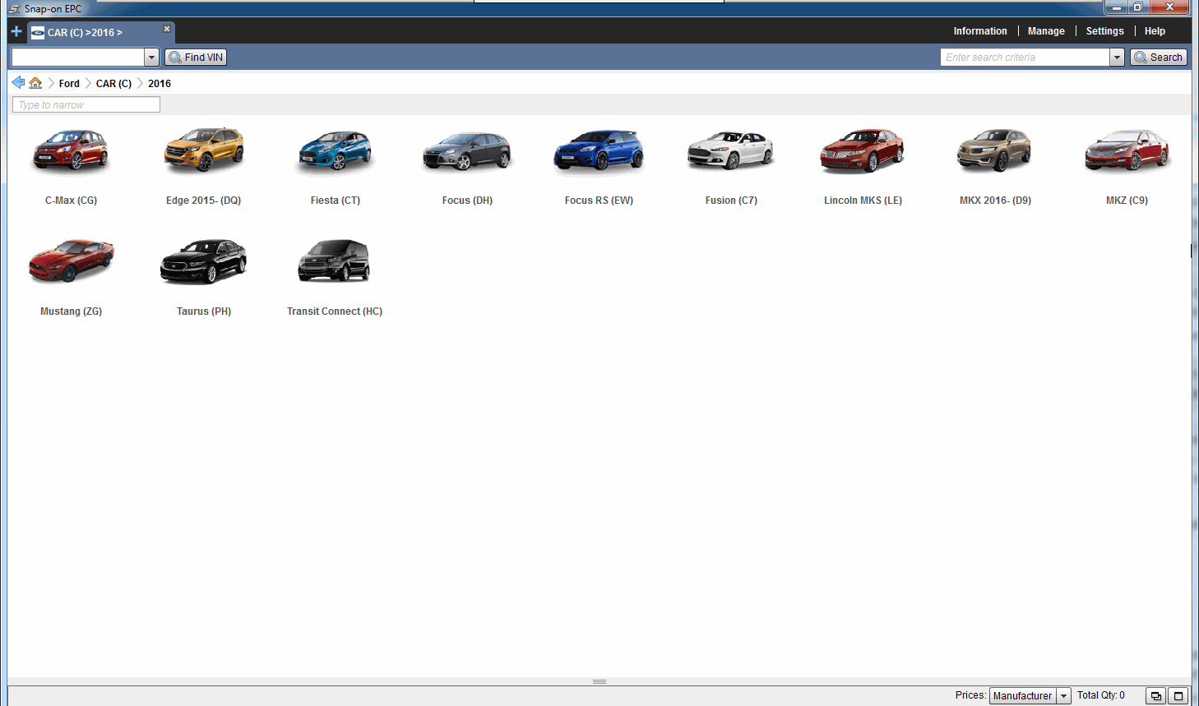Expand the search criteria dropdown arrow
The height and width of the screenshot is (706, 1199).
1117,58
